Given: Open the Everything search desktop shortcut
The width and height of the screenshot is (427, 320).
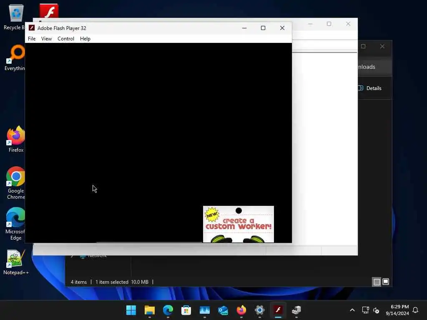Looking at the screenshot, I should (x=15, y=57).
